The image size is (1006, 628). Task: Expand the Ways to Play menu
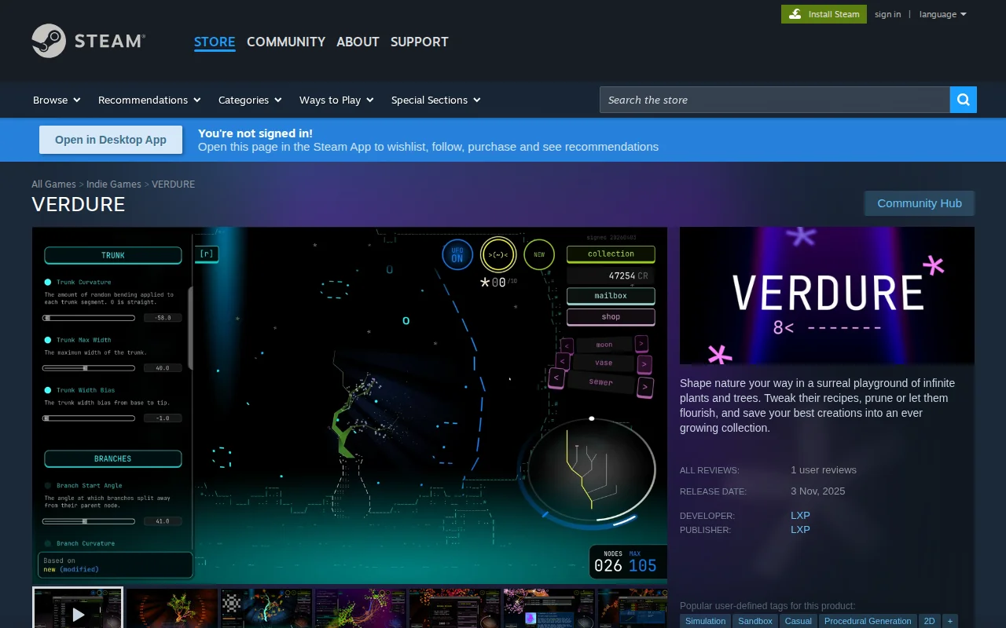(x=336, y=100)
